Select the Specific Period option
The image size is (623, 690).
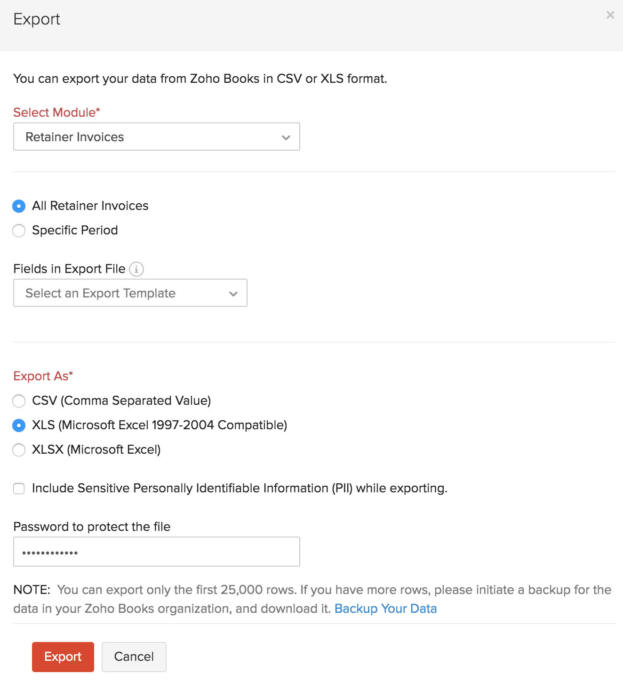[19, 230]
